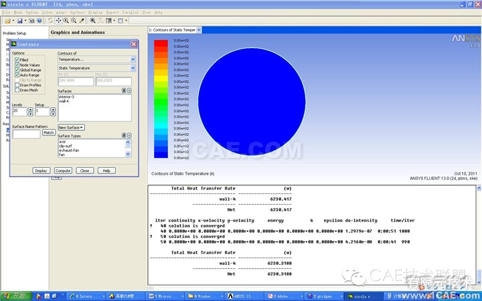The width and height of the screenshot is (482, 301).
Task: Switch to the Microsoft Word taskbar group
Action: click(165, 296)
